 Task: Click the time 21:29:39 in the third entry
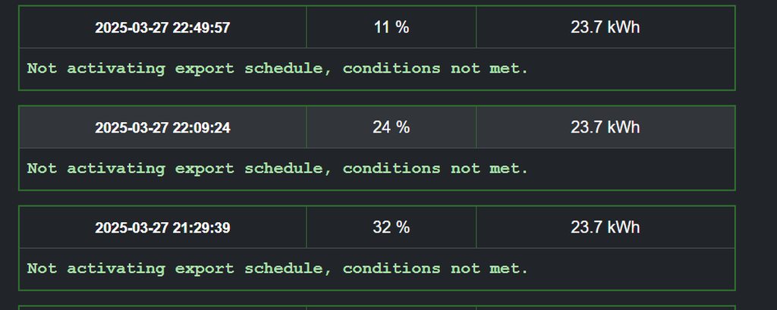point(201,228)
